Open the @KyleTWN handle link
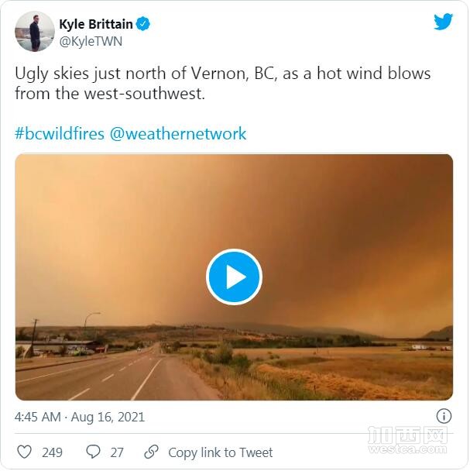 click(91, 41)
